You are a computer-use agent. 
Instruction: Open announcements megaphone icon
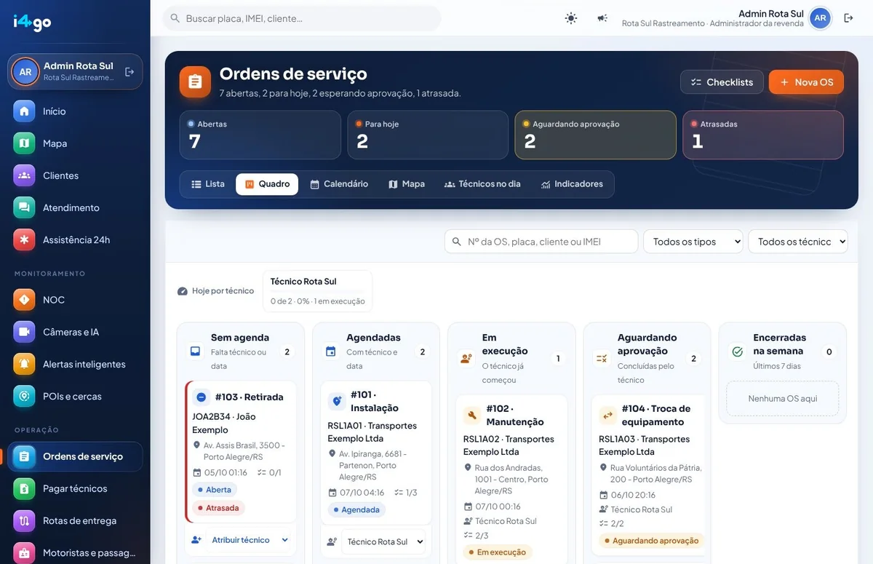(602, 18)
